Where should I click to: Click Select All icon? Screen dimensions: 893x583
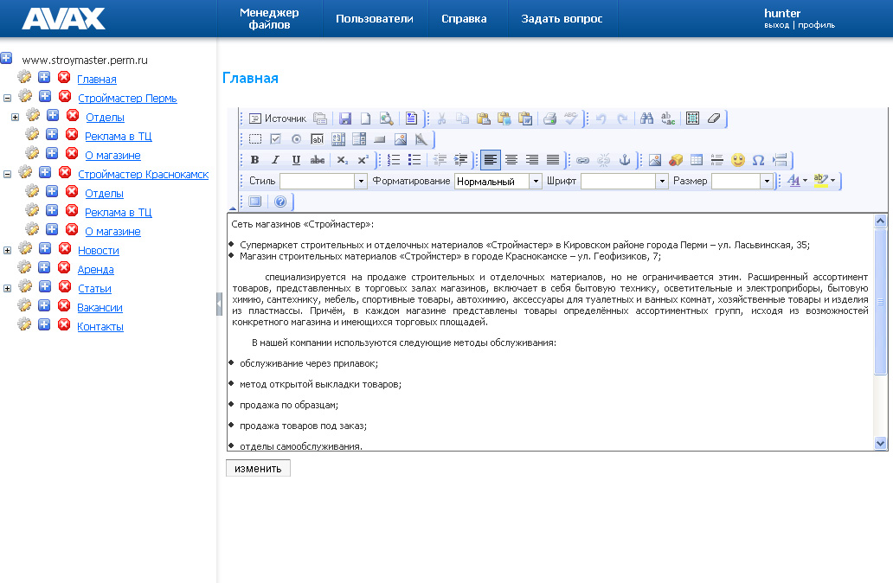coord(692,119)
